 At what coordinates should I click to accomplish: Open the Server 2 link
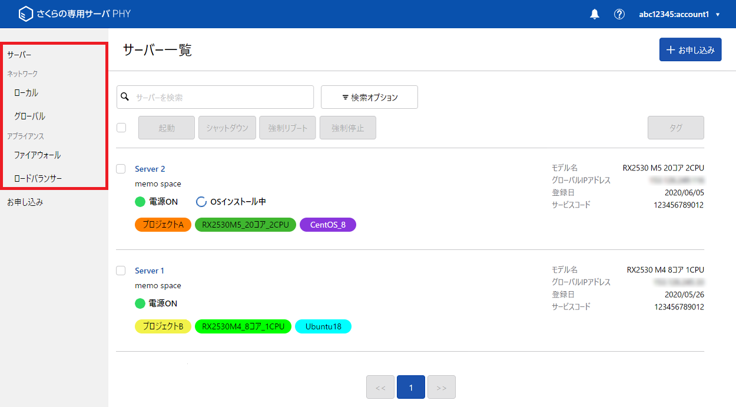(150, 169)
